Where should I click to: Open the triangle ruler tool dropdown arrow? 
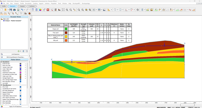(x=111, y=10)
